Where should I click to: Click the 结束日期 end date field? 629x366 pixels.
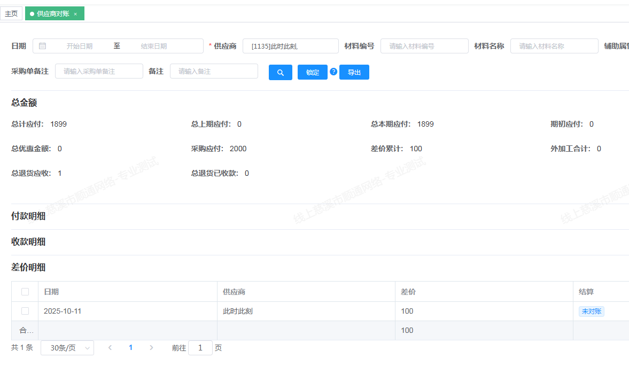[x=154, y=46]
